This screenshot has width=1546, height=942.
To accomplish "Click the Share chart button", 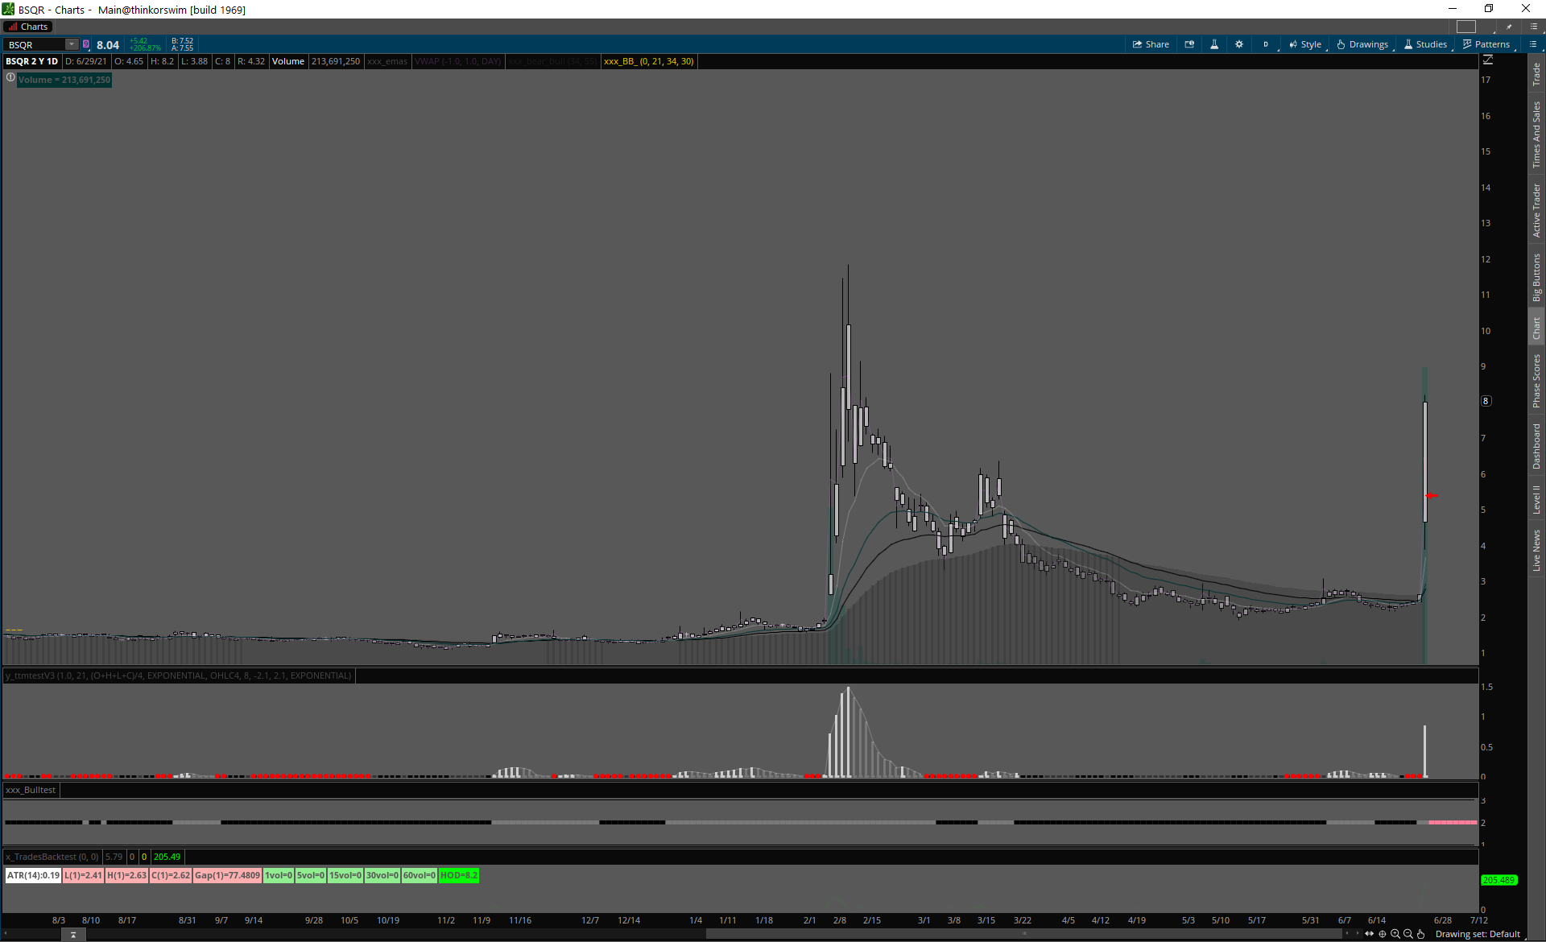I will [x=1151, y=44].
